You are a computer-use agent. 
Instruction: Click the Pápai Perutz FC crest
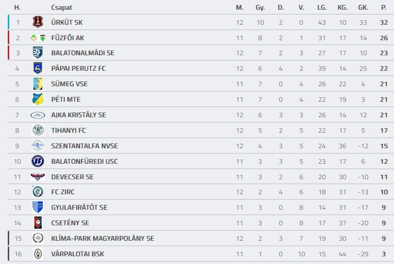pos(37,68)
